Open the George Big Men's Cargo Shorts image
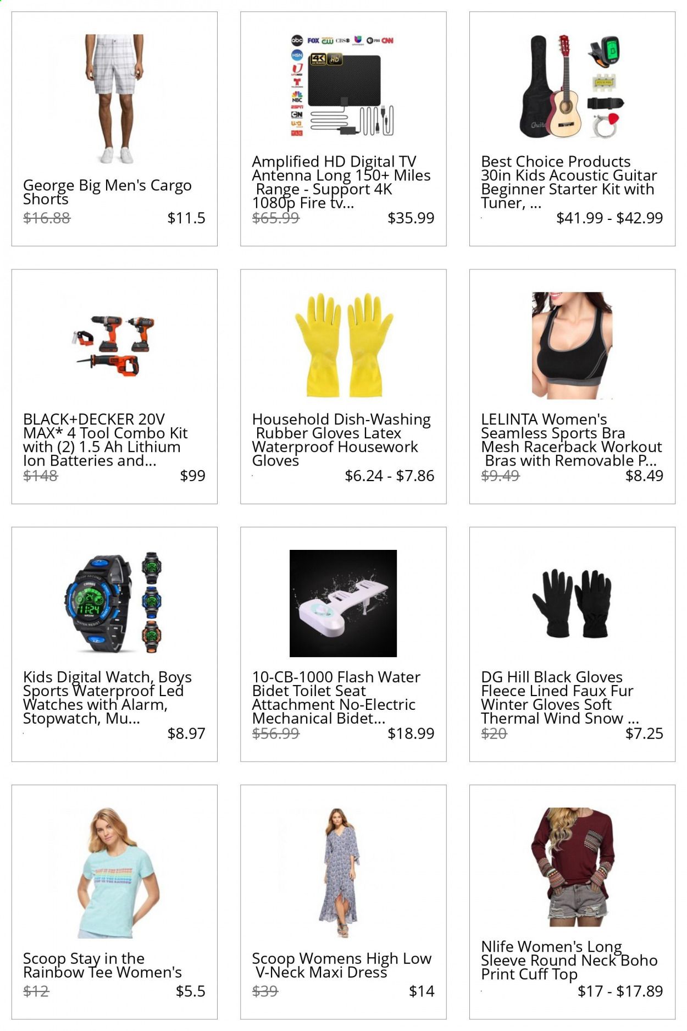The width and height of the screenshot is (687, 1031). (114, 99)
